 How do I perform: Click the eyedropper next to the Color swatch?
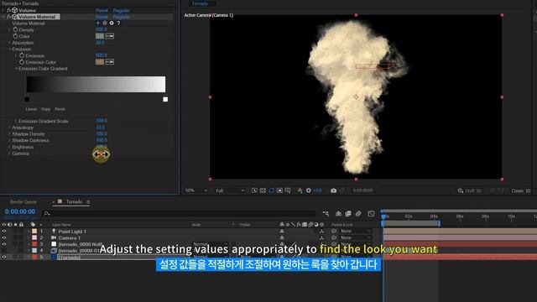click(110, 36)
